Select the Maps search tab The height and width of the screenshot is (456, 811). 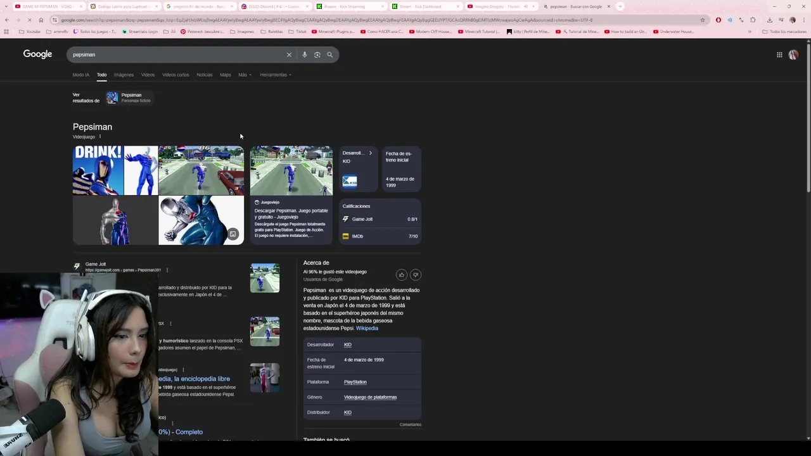pyautogui.click(x=225, y=75)
